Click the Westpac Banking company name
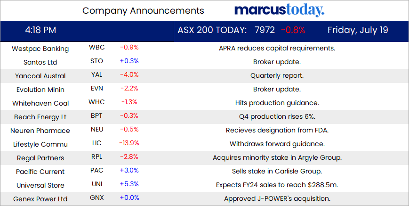The height and width of the screenshot is (206, 409). (x=40, y=48)
